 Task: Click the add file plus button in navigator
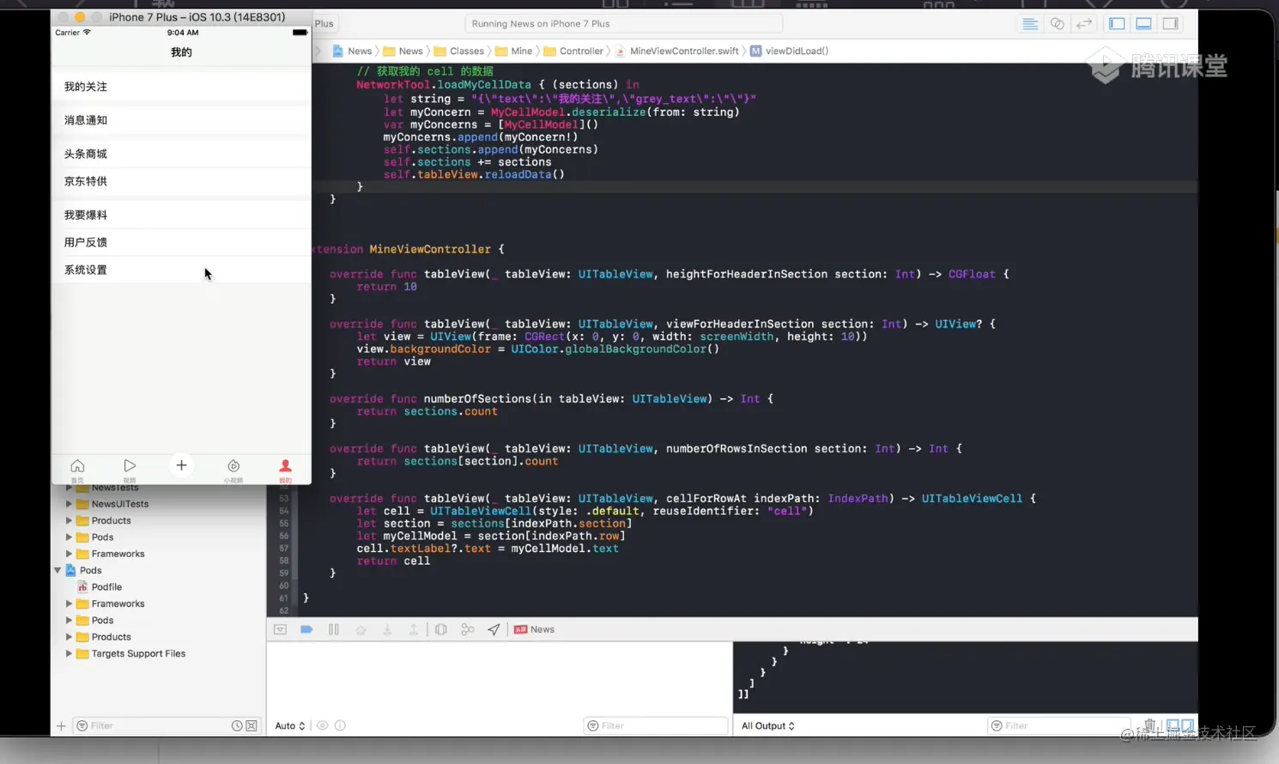click(x=61, y=725)
